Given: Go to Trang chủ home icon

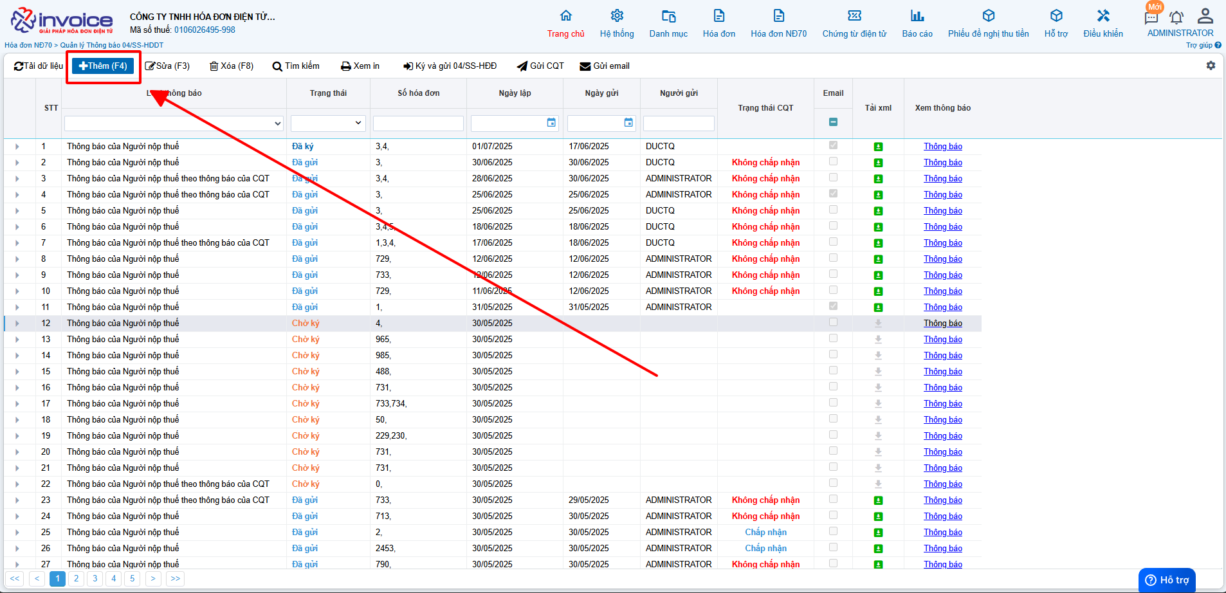Looking at the screenshot, I should pos(565,15).
